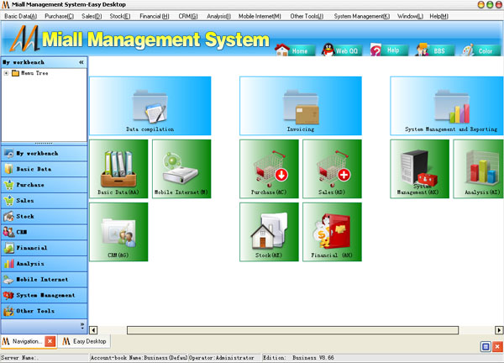Click horizontal scrollbar right arrow

pyautogui.click(x=499, y=330)
